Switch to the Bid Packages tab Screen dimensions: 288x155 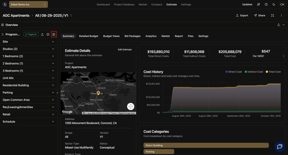[x=132, y=36]
